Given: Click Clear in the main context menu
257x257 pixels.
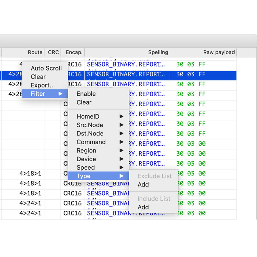Looking at the screenshot, I should (x=38, y=77).
